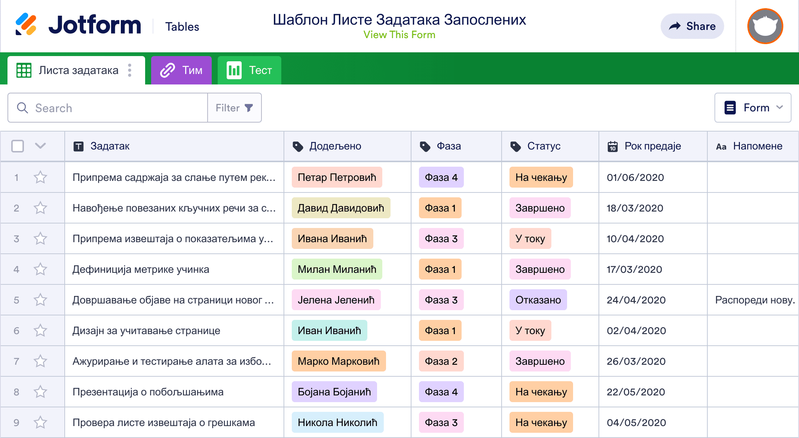Click the calendar icon in Рок предаје header
This screenshot has height=438, width=799.
click(613, 146)
